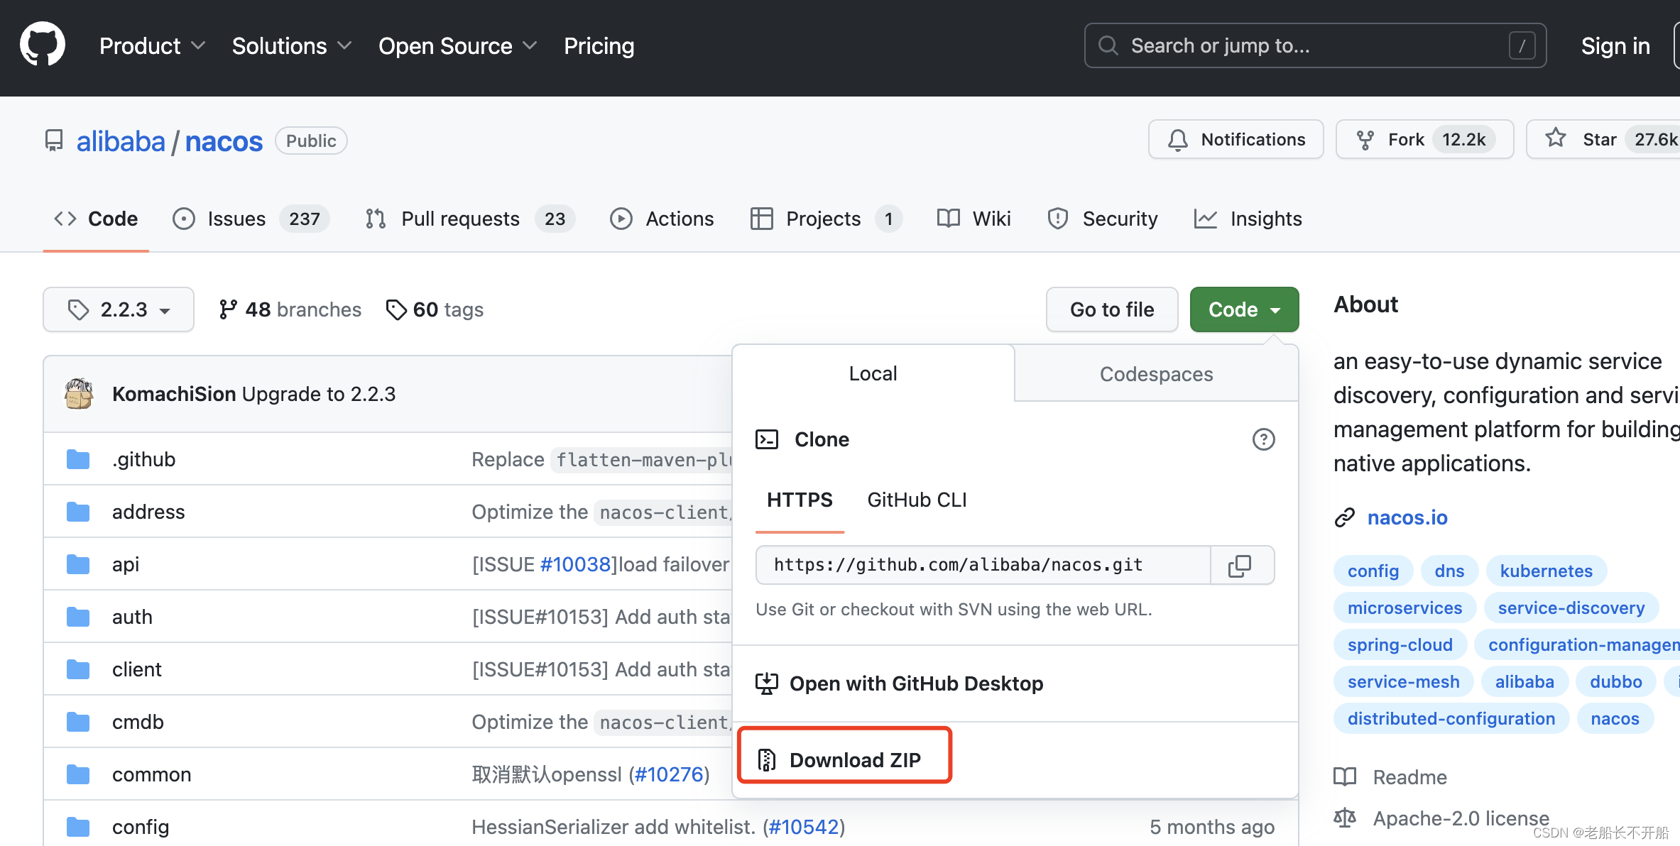
Task: Click the config folder icon
Action: [x=78, y=827]
